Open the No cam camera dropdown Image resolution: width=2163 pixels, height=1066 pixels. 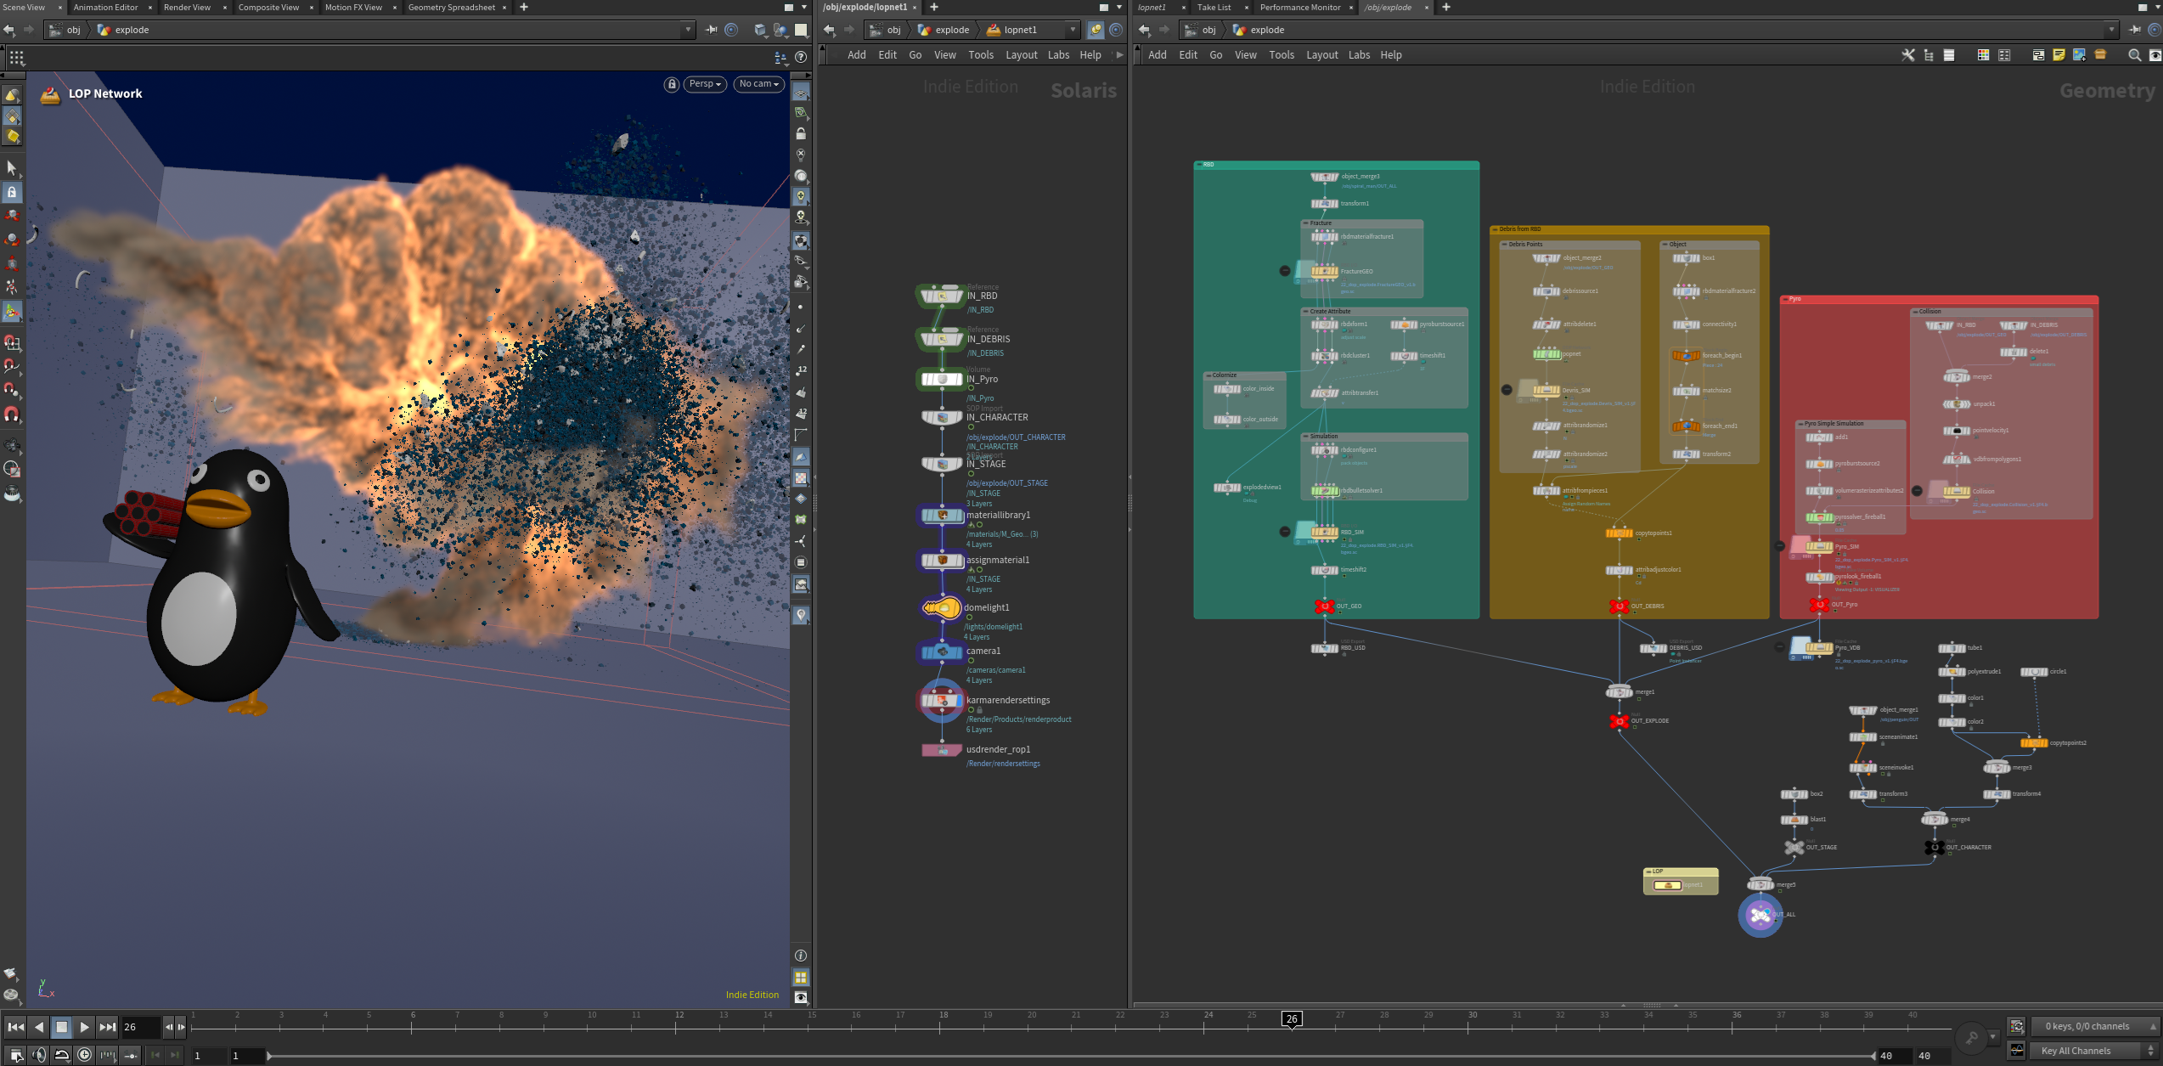758,84
